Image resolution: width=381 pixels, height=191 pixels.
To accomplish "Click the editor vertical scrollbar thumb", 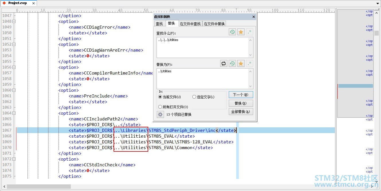I will point(377,33).
